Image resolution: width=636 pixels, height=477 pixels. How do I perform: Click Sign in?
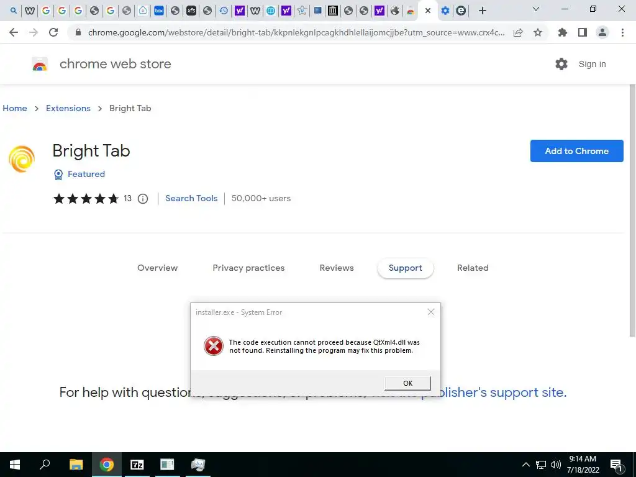pyautogui.click(x=592, y=64)
